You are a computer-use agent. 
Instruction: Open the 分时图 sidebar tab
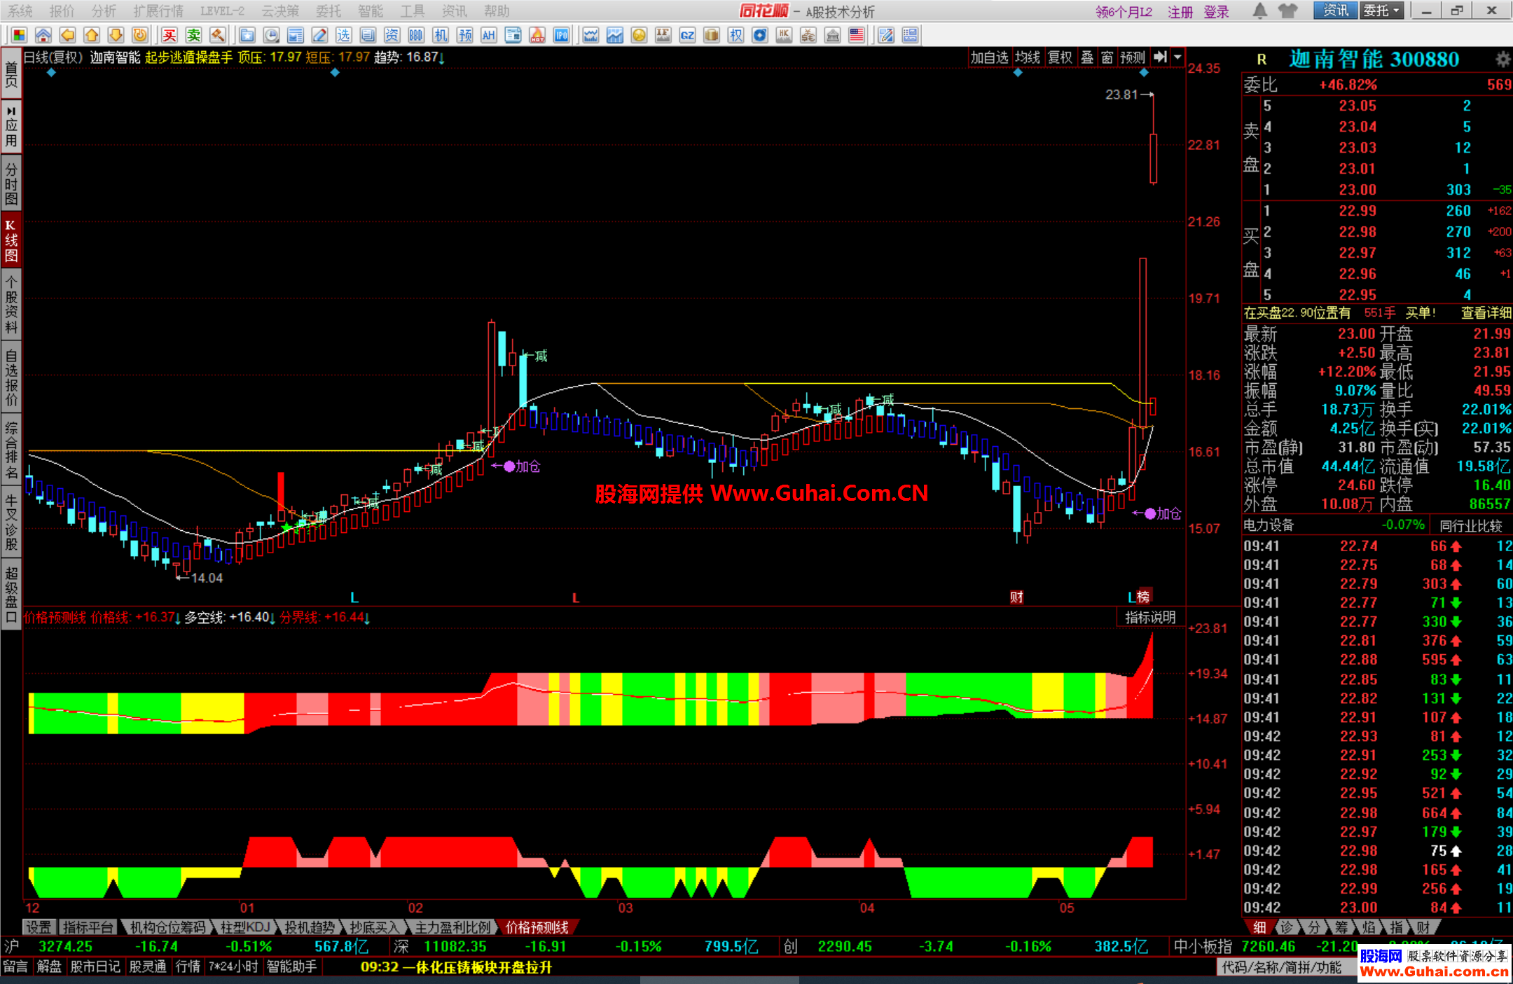(11, 183)
